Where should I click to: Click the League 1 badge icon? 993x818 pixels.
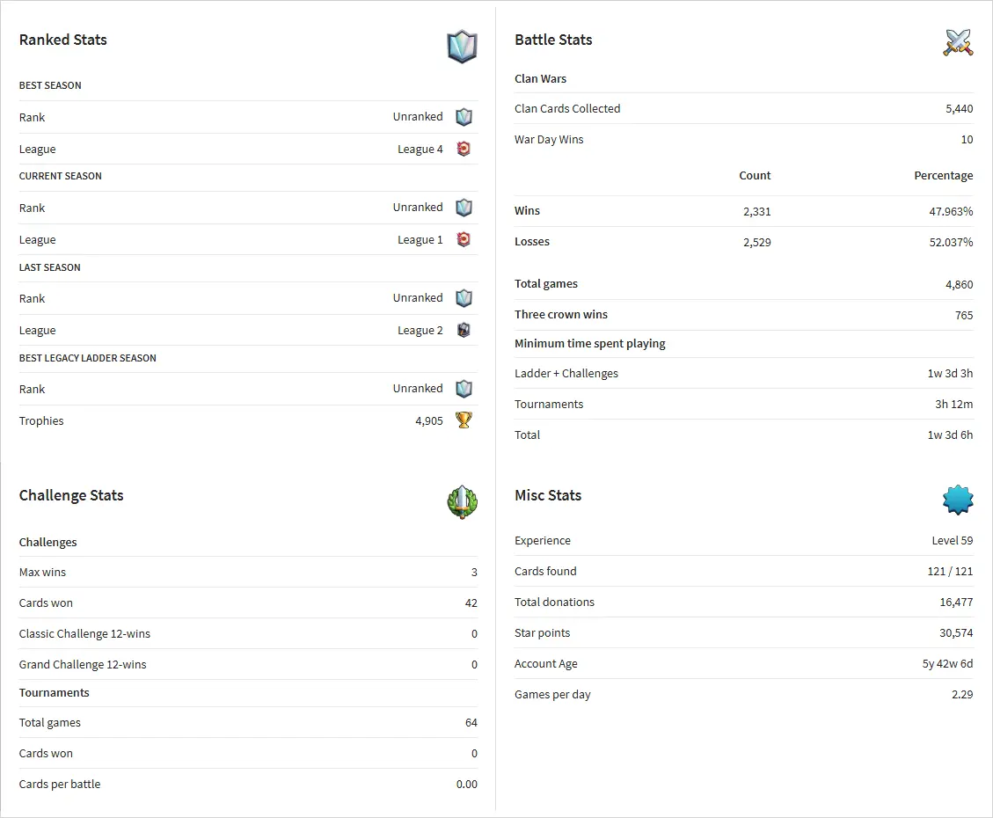(464, 239)
